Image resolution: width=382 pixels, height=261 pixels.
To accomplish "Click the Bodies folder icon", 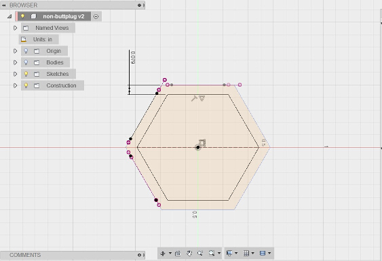I will (37, 62).
